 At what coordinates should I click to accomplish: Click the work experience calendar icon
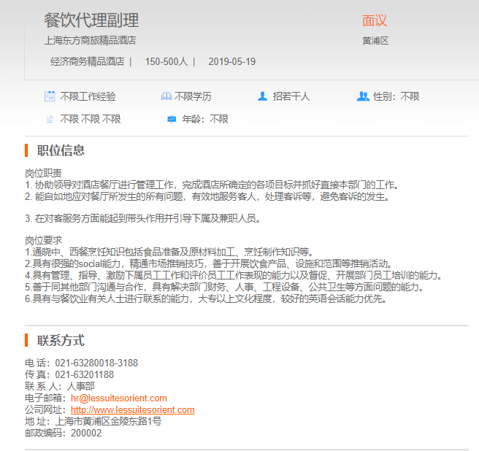pyautogui.click(x=50, y=96)
